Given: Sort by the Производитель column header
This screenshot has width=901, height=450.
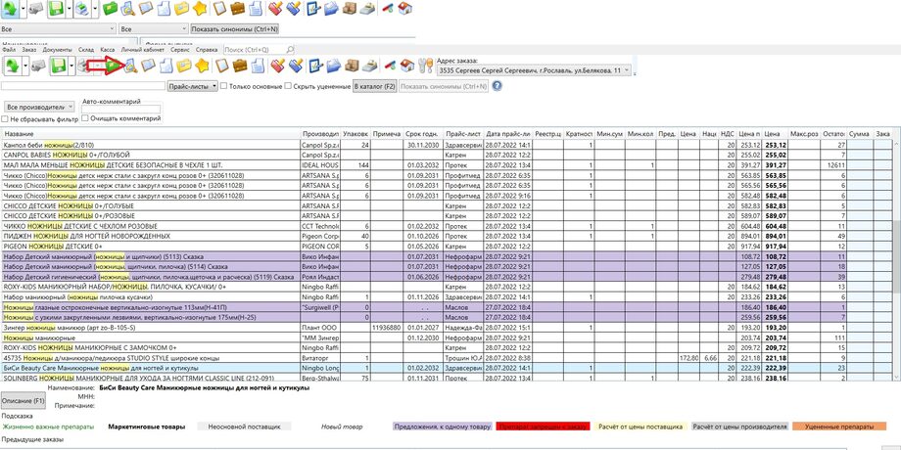Looking at the screenshot, I should (x=320, y=134).
